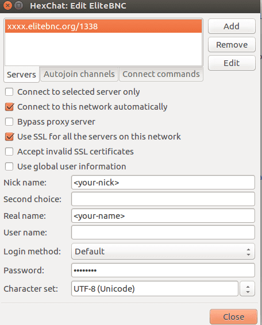Click the Remove server button
Image resolution: width=262 pixels, height=325 pixels.
click(x=232, y=45)
